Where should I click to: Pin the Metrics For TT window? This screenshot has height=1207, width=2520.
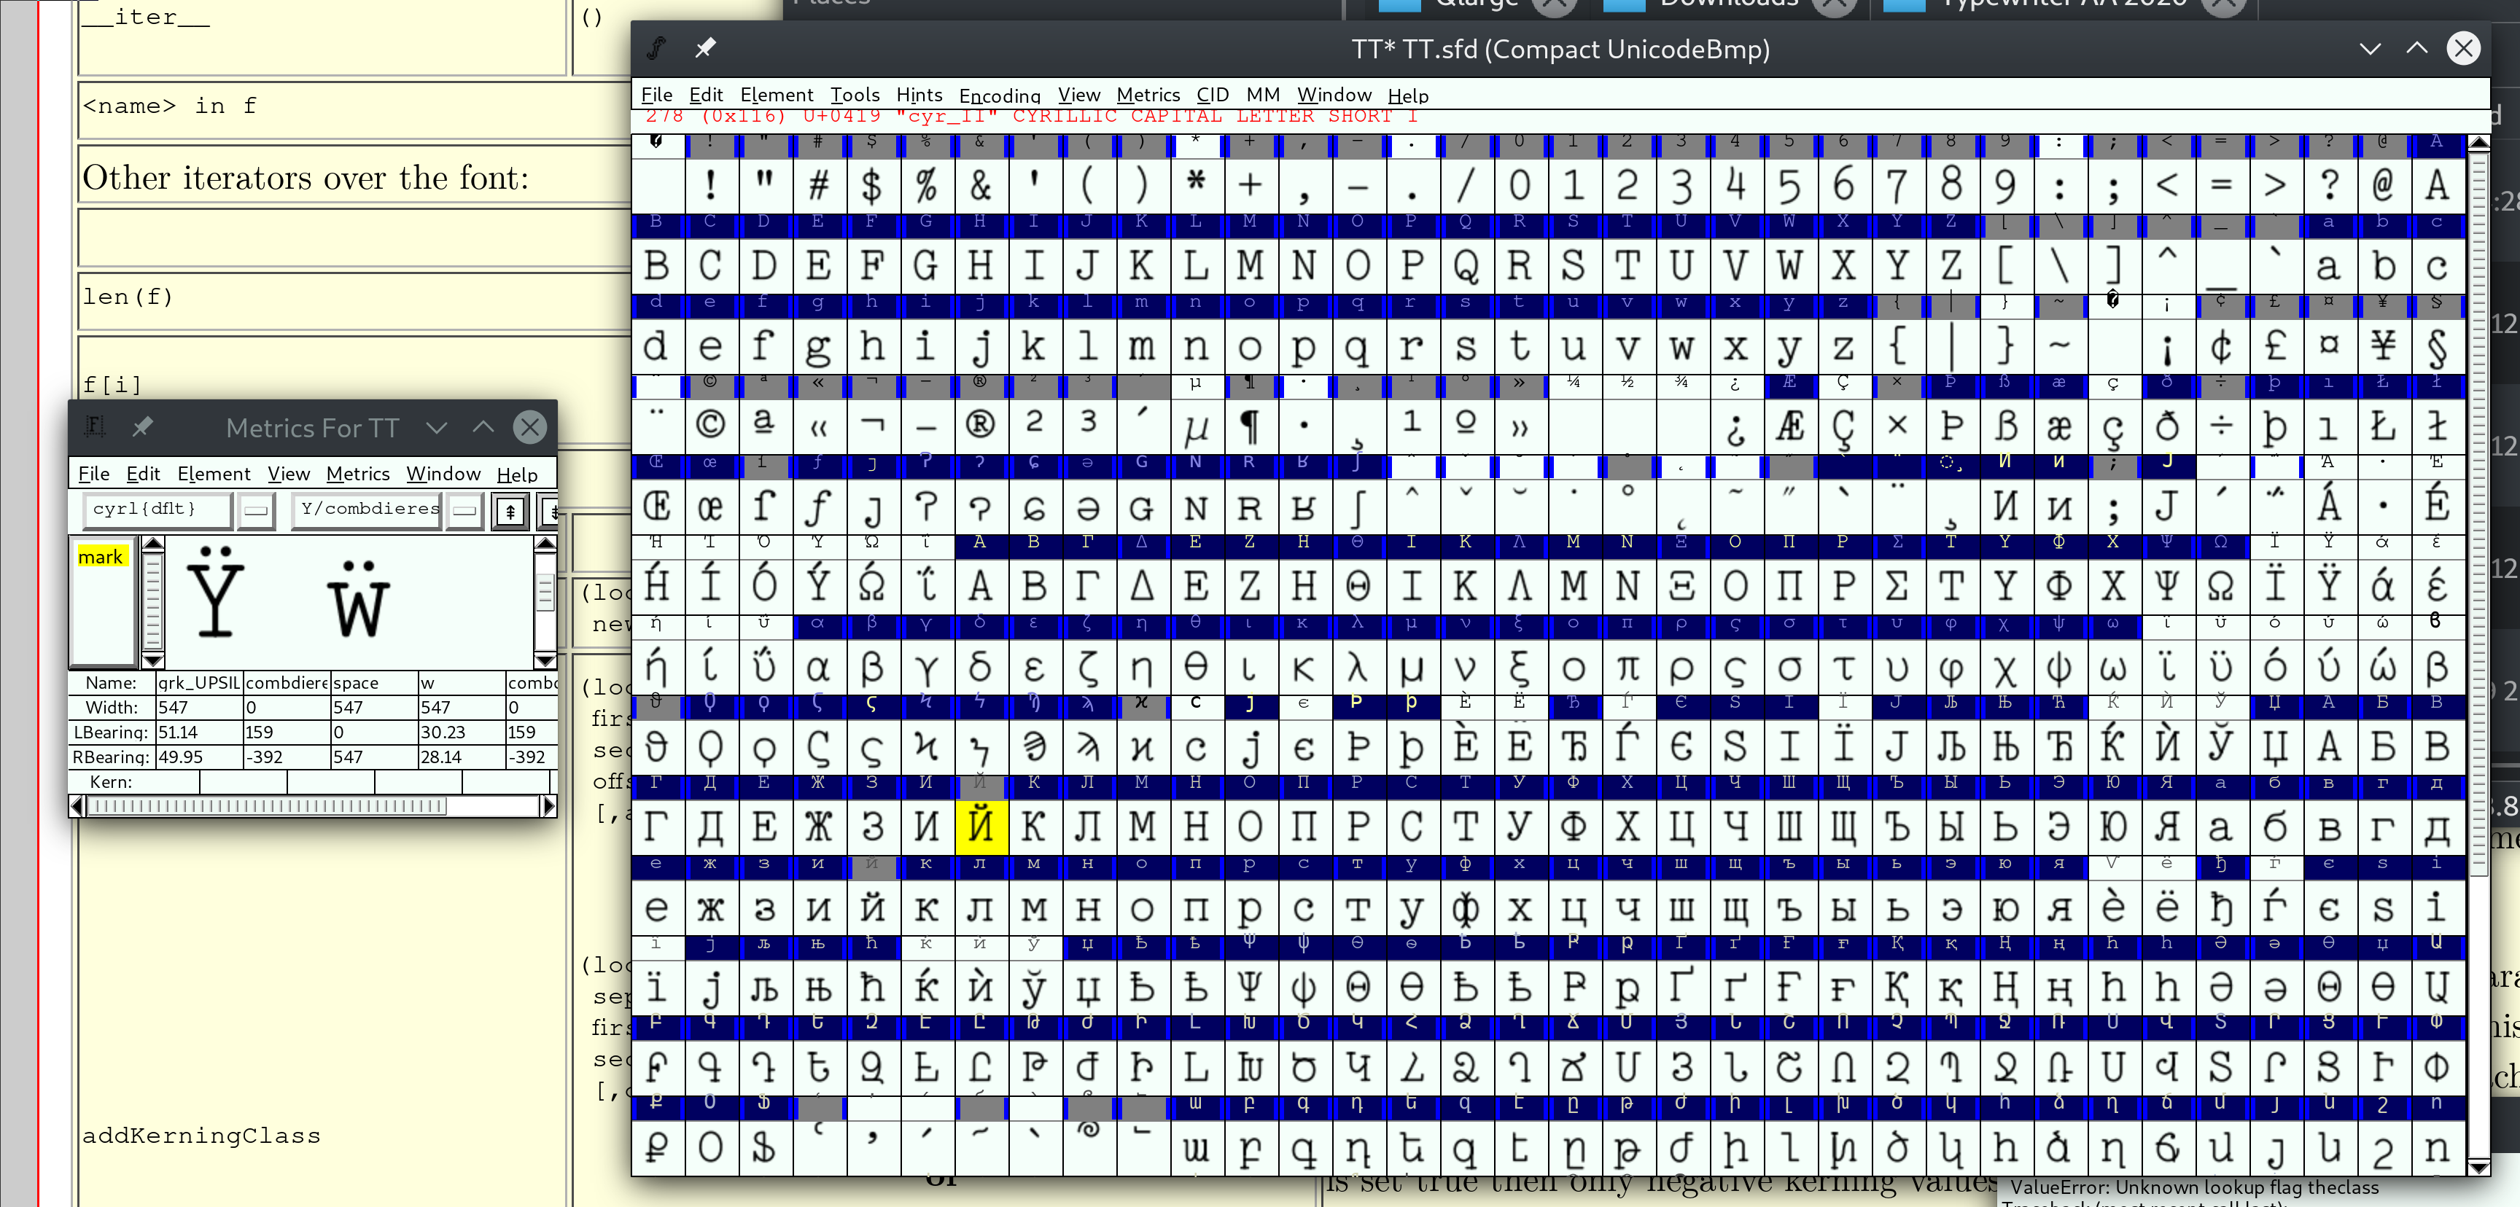(x=143, y=426)
